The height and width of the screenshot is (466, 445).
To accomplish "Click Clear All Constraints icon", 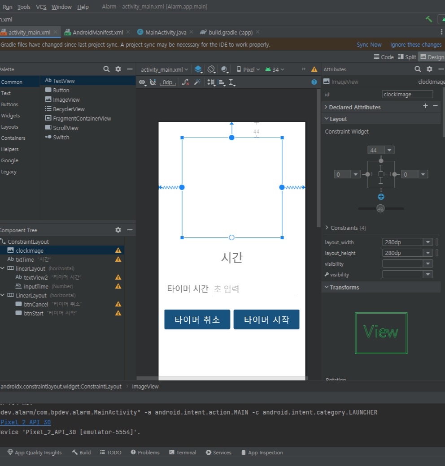I will click(185, 82).
